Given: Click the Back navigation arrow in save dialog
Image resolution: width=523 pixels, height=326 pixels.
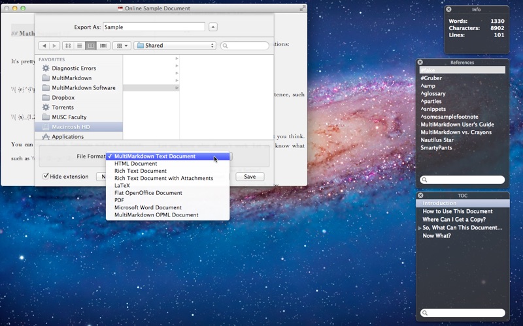Looking at the screenshot, I should point(44,46).
